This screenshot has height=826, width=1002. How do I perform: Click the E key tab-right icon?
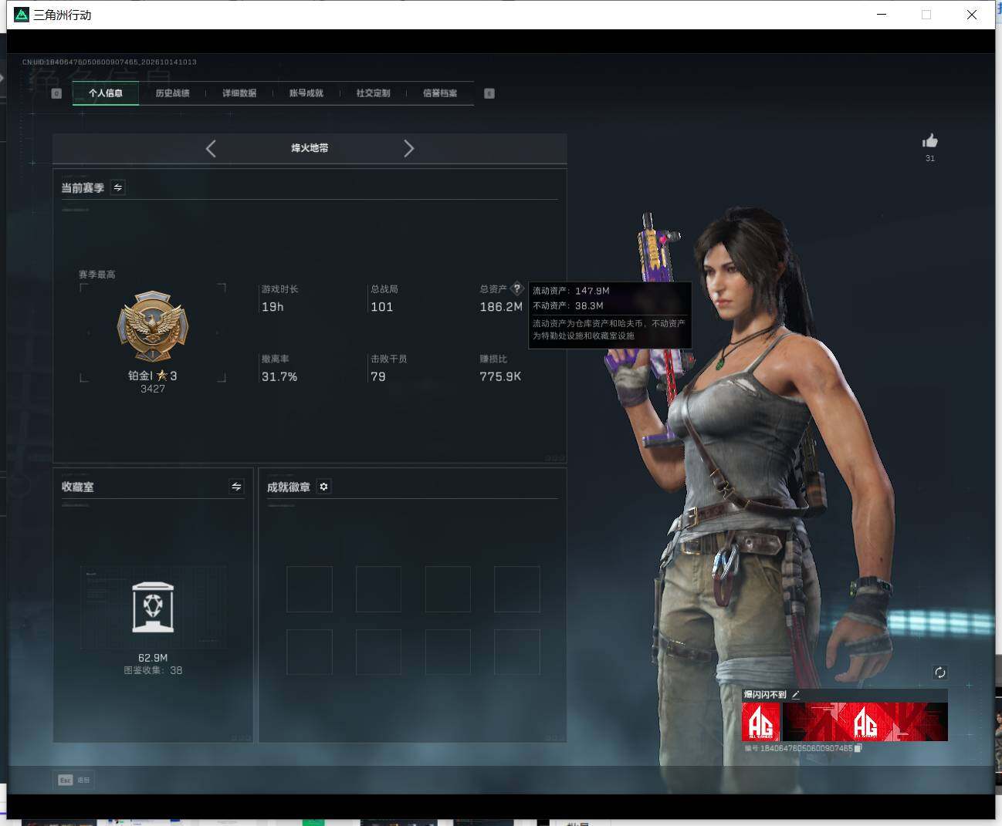pos(489,93)
